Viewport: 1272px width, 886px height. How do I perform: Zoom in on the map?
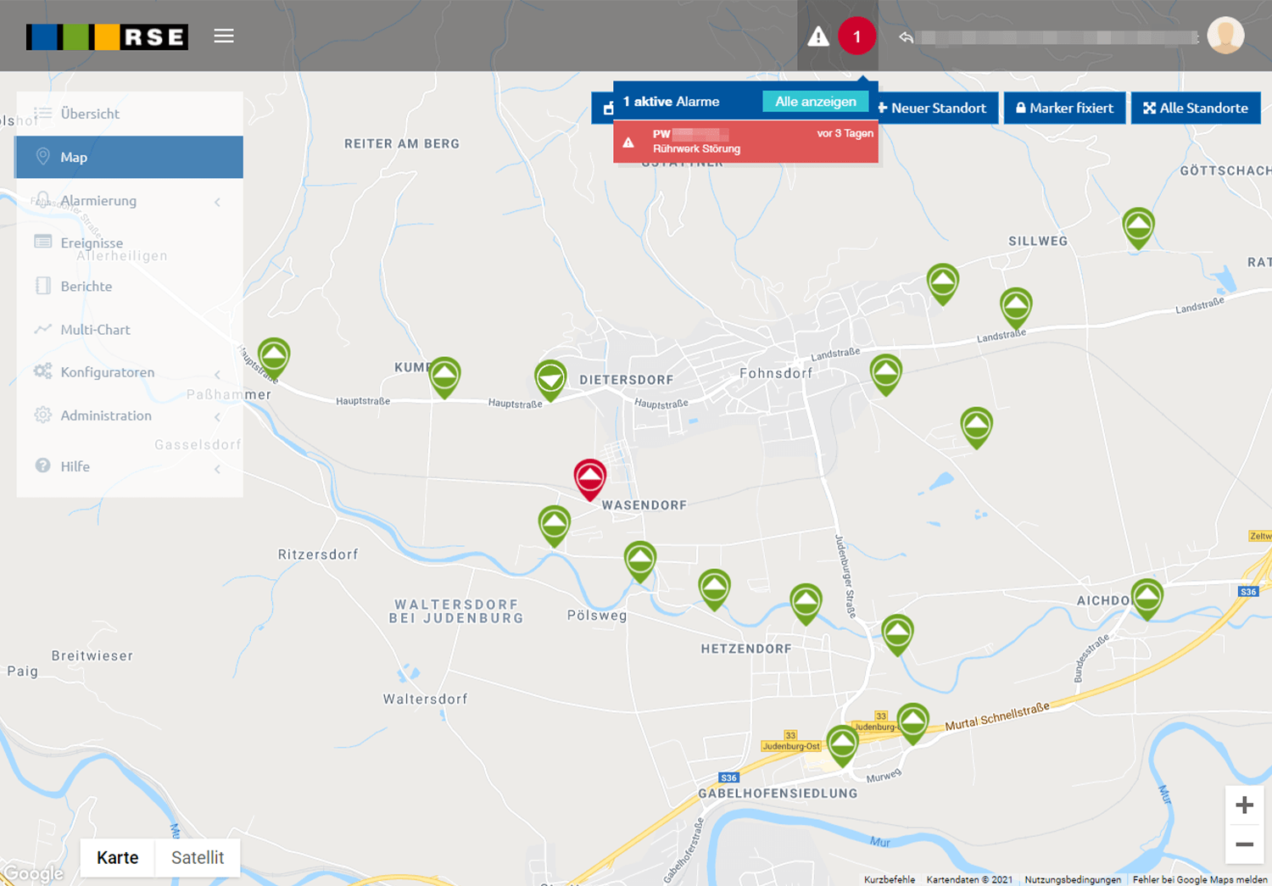click(x=1244, y=805)
